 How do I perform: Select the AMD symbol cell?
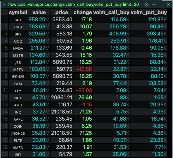pyautogui.click(x=18, y=104)
